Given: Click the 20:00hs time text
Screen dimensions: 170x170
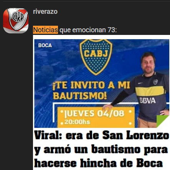Looking at the screenshot, I should pyautogui.click(x=77, y=122).
